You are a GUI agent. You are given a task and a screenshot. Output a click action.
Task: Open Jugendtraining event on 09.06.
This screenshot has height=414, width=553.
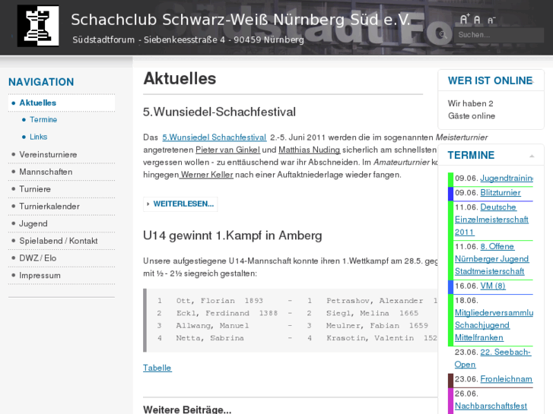507,179
